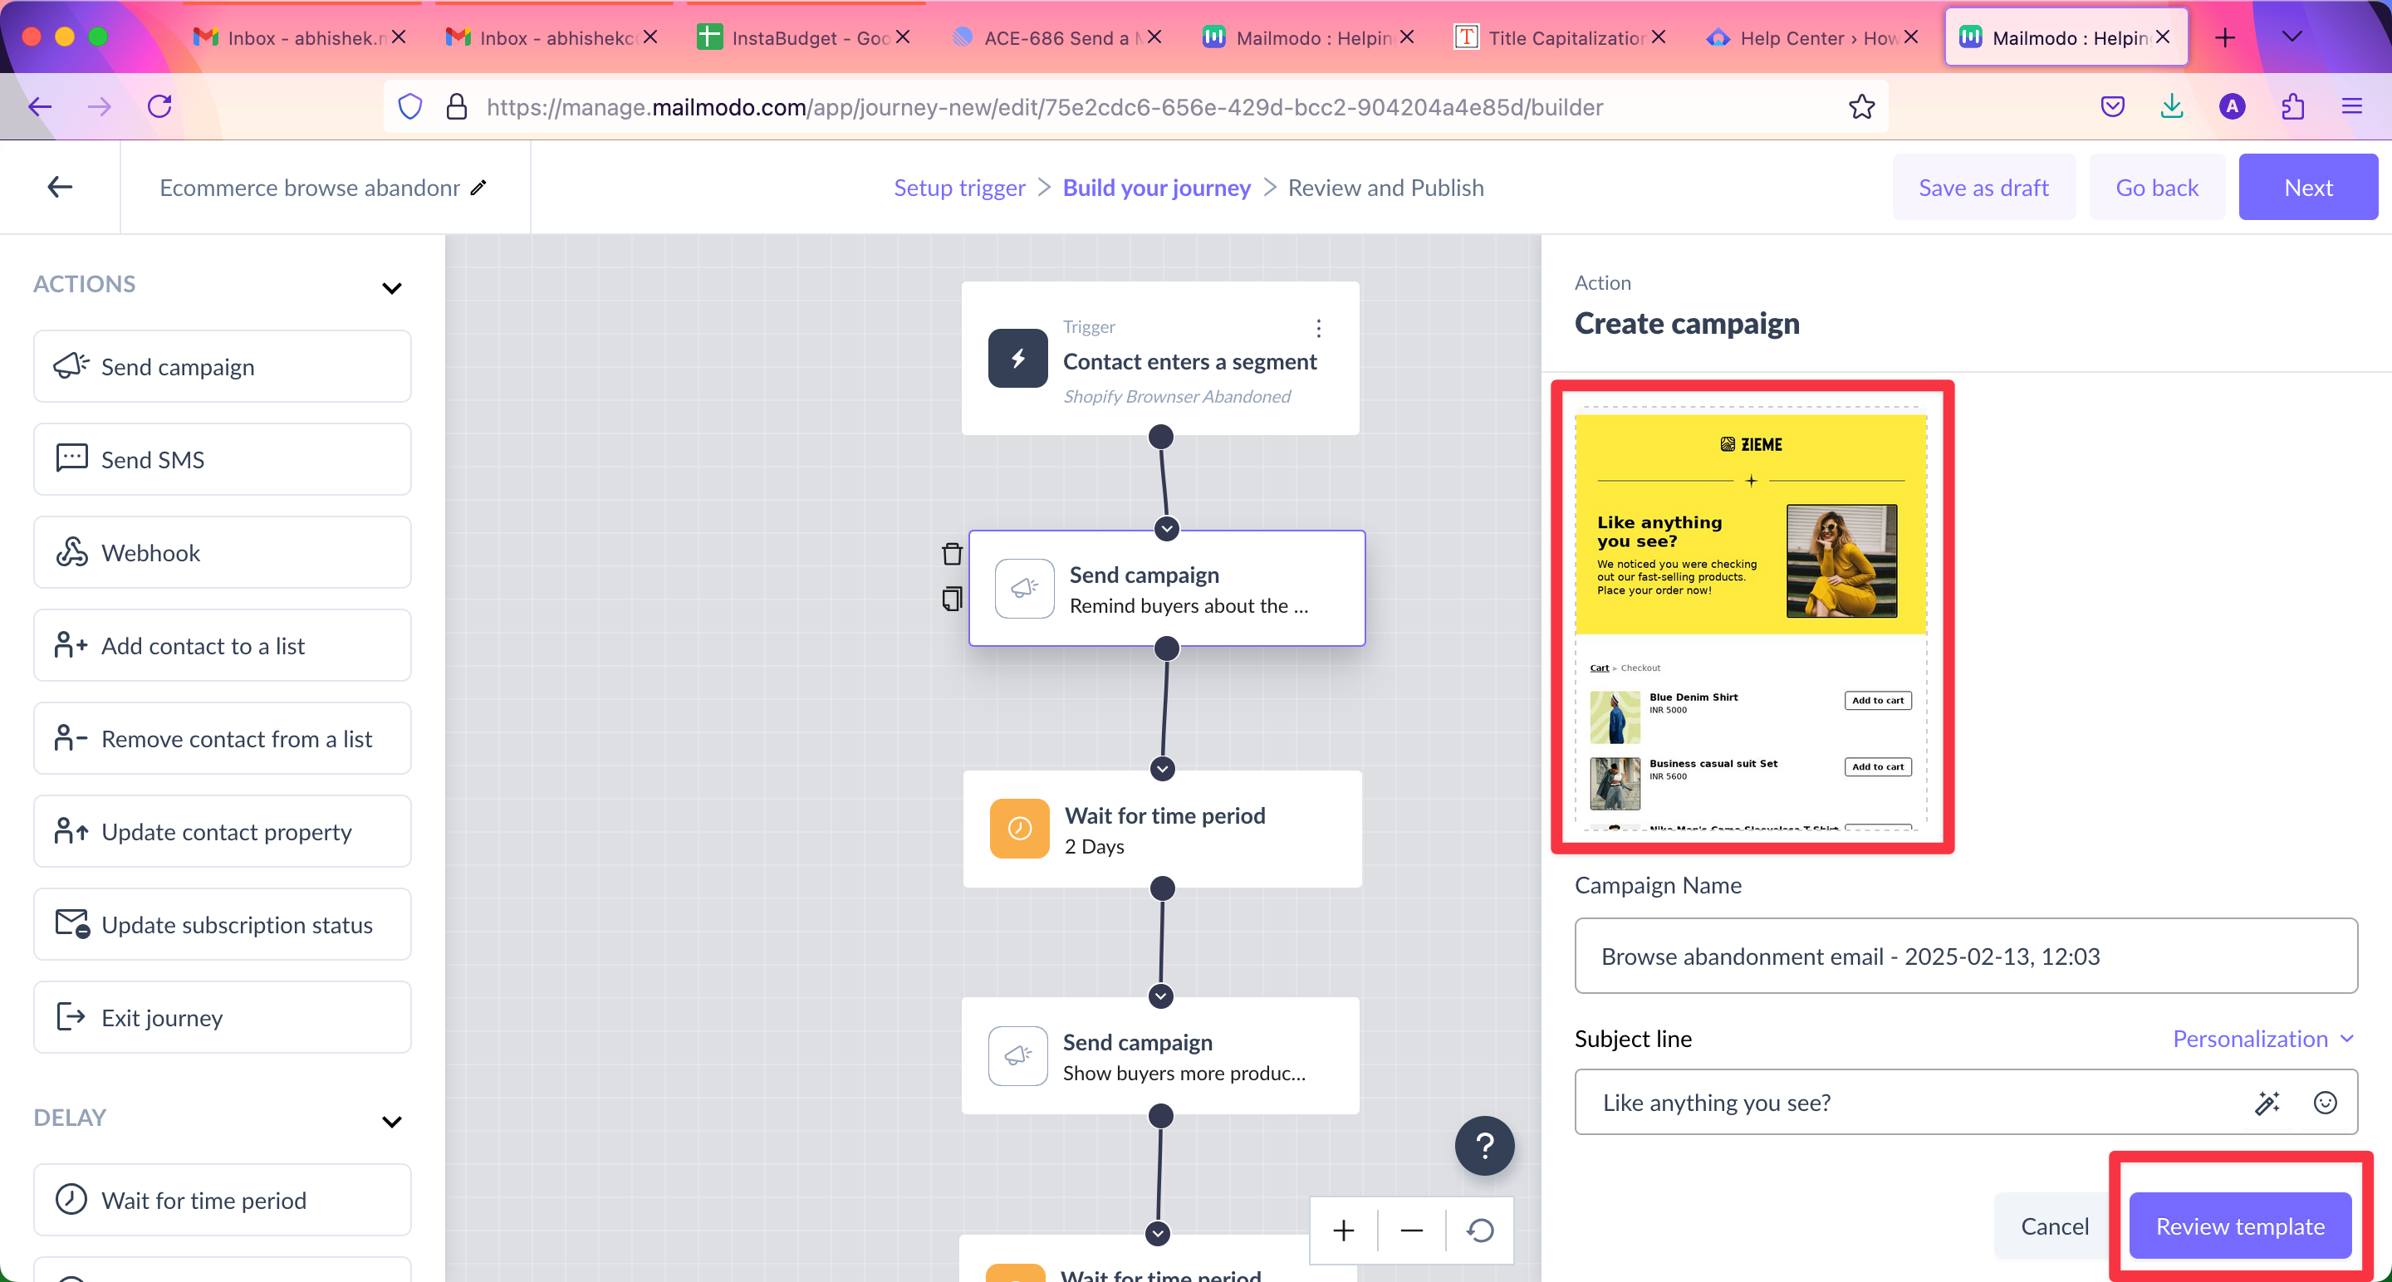Click the email template preview thumbnail

1752,617
